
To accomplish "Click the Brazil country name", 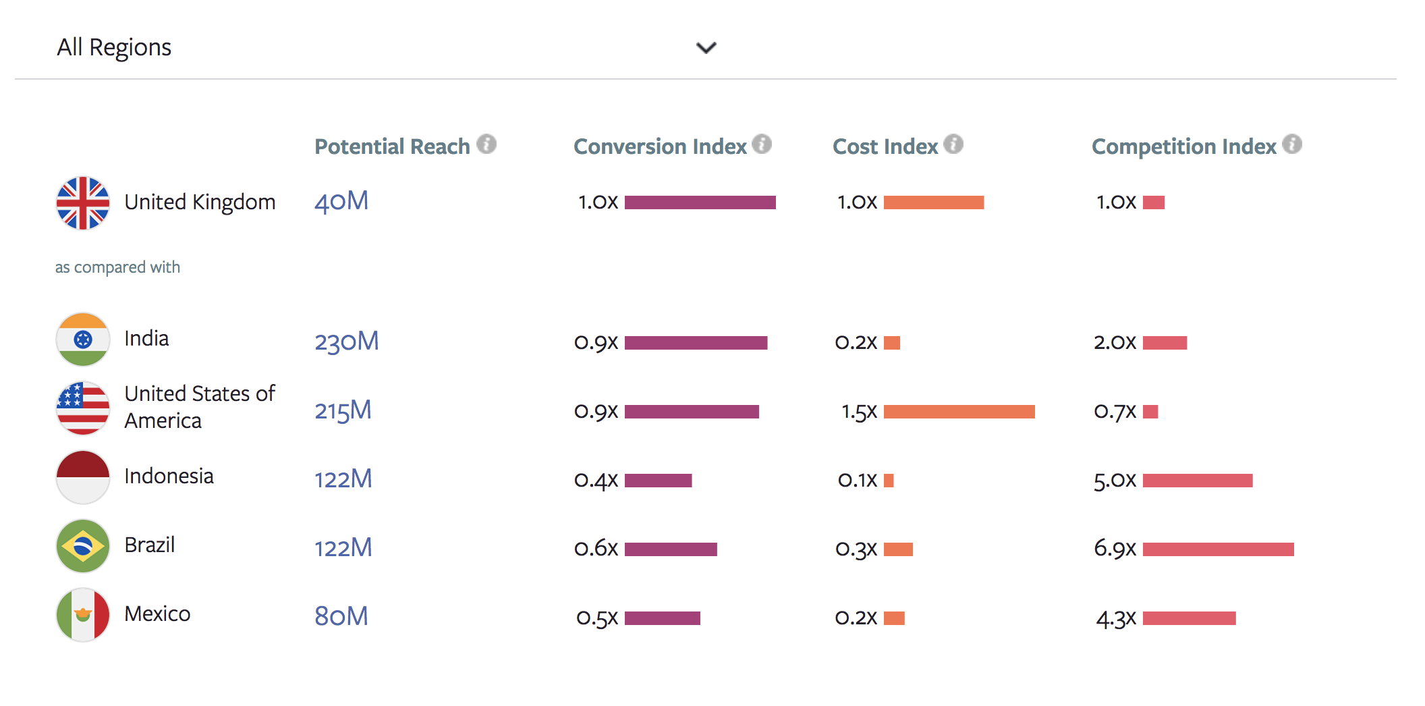I will pos(150,545).
